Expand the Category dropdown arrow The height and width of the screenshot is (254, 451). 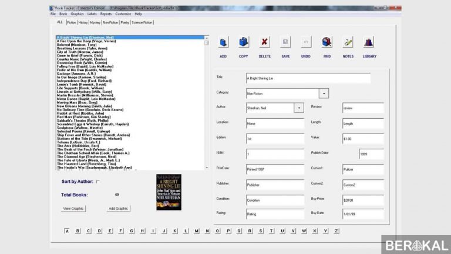point(324,93)
